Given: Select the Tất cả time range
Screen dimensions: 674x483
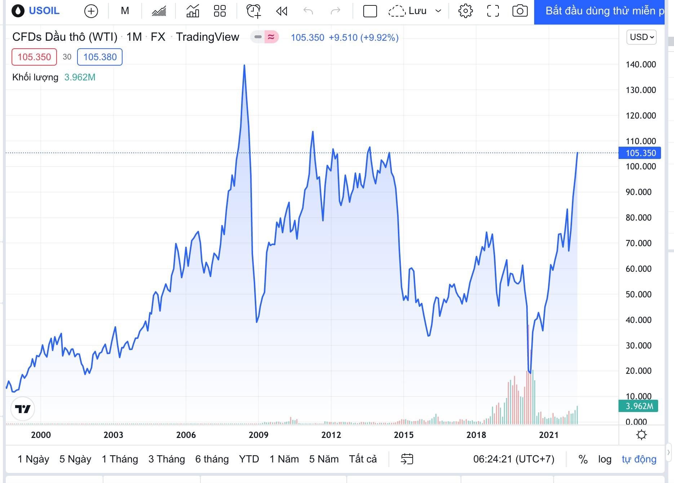Looking at the screenshot, I should tap(363, 459).
